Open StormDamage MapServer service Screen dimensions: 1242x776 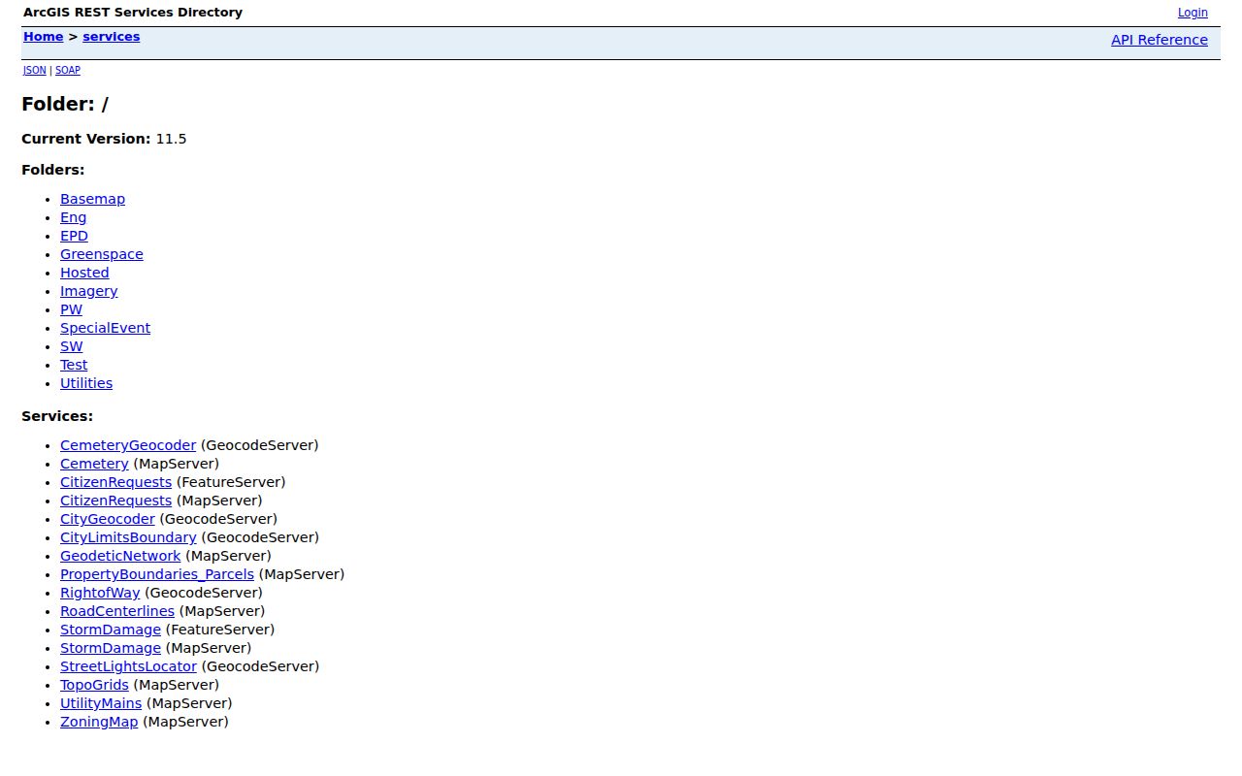(111, 648)
